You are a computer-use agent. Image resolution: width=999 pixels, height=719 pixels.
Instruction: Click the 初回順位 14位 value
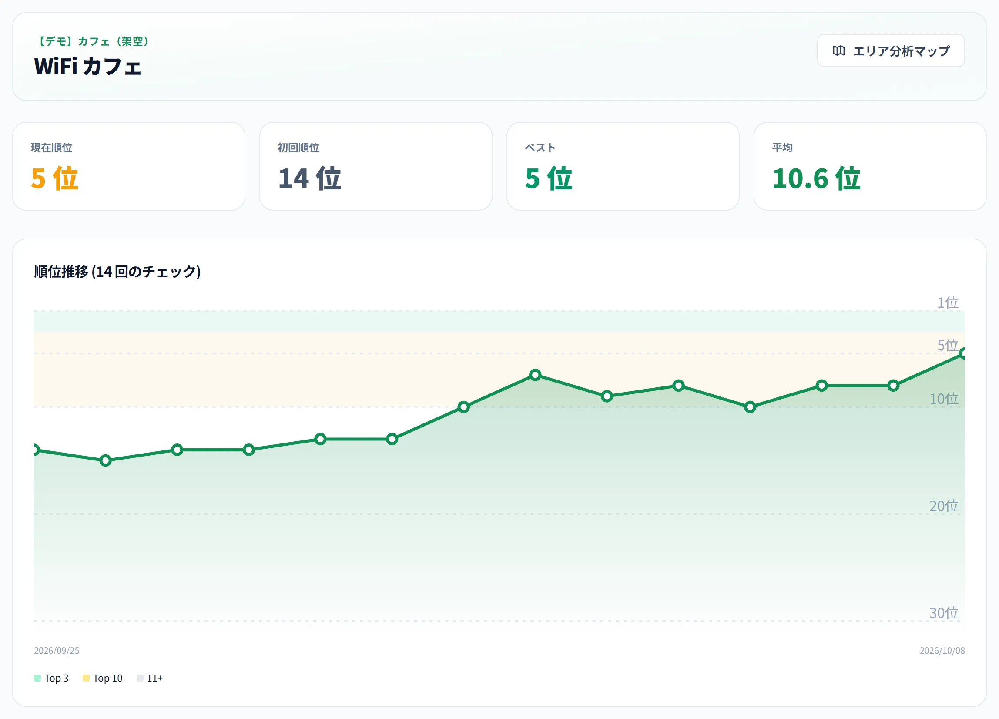(x=310, y=178)
